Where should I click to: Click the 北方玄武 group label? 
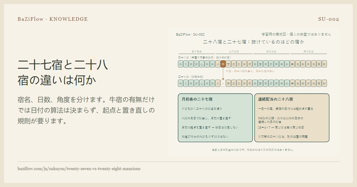(234, 52)
